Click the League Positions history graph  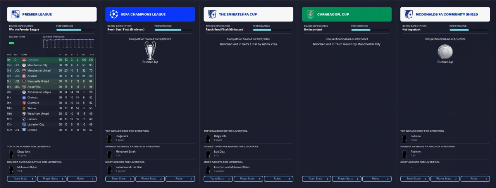(x=68, y=43)
